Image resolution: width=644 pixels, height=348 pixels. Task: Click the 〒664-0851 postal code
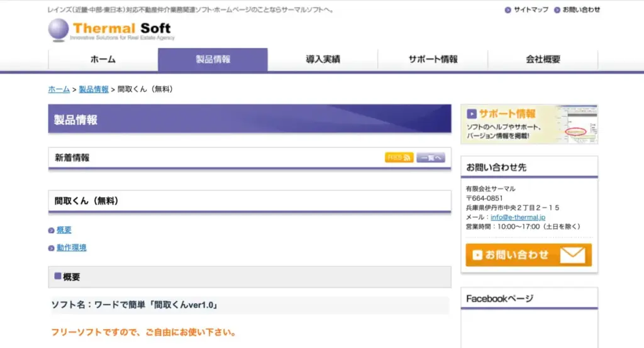click(x=484, y=198)
